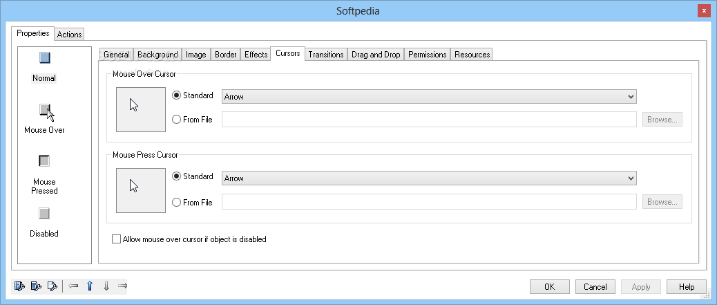This screenshot has height=305, width=717.
Task: Click the gray left arrow icon
Action: pyautogui.click(x=73, y=286)
